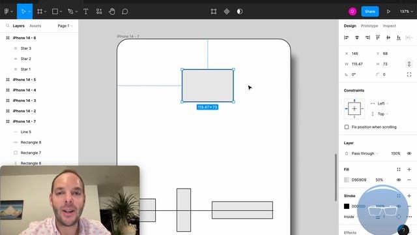417x235 pixels.
Task: Open shape tools dropdown arrow
Action: pyautogui.click(x=61, y=12)
